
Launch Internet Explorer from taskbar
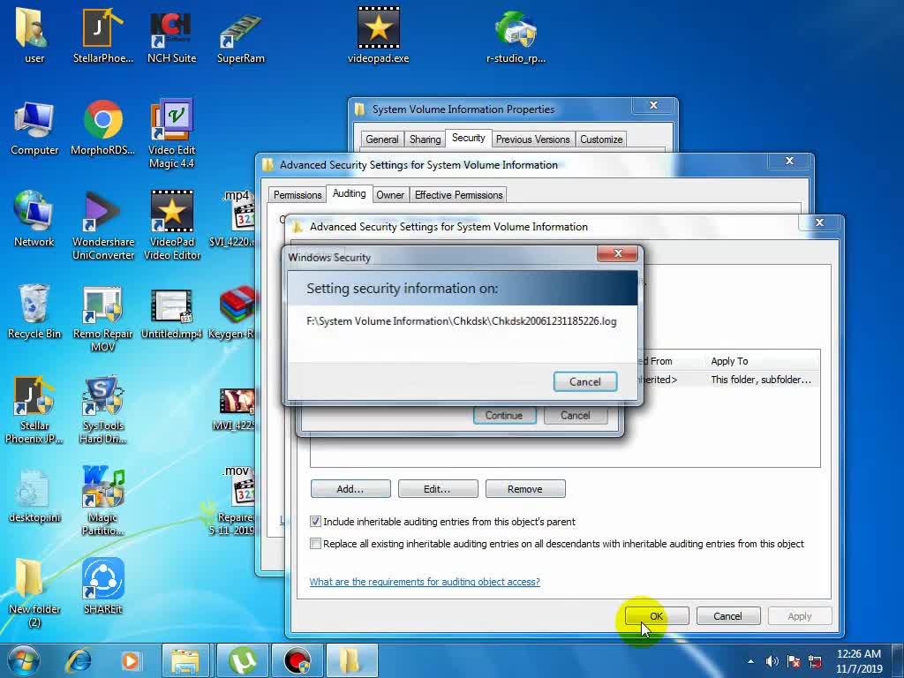[79, 660]
